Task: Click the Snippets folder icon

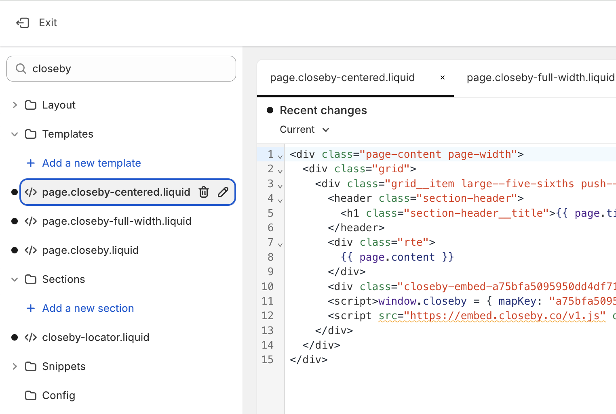Action: click(31, 366)
